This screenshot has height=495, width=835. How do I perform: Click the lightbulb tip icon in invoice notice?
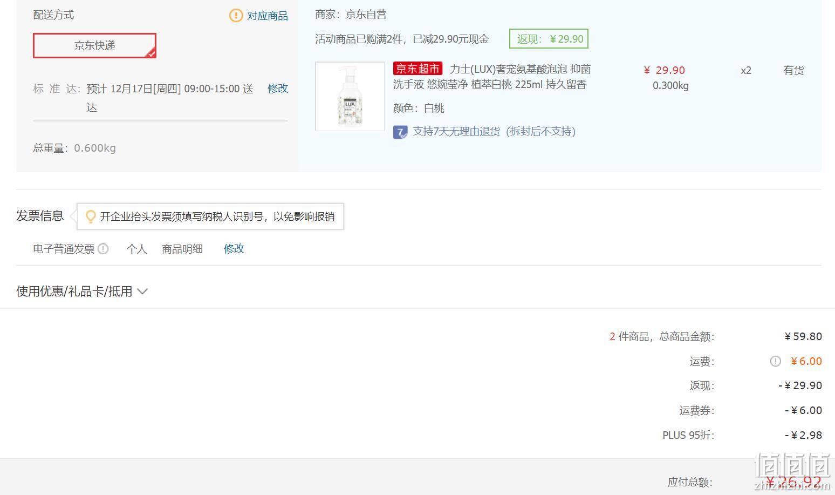click(x=91, y=216)
